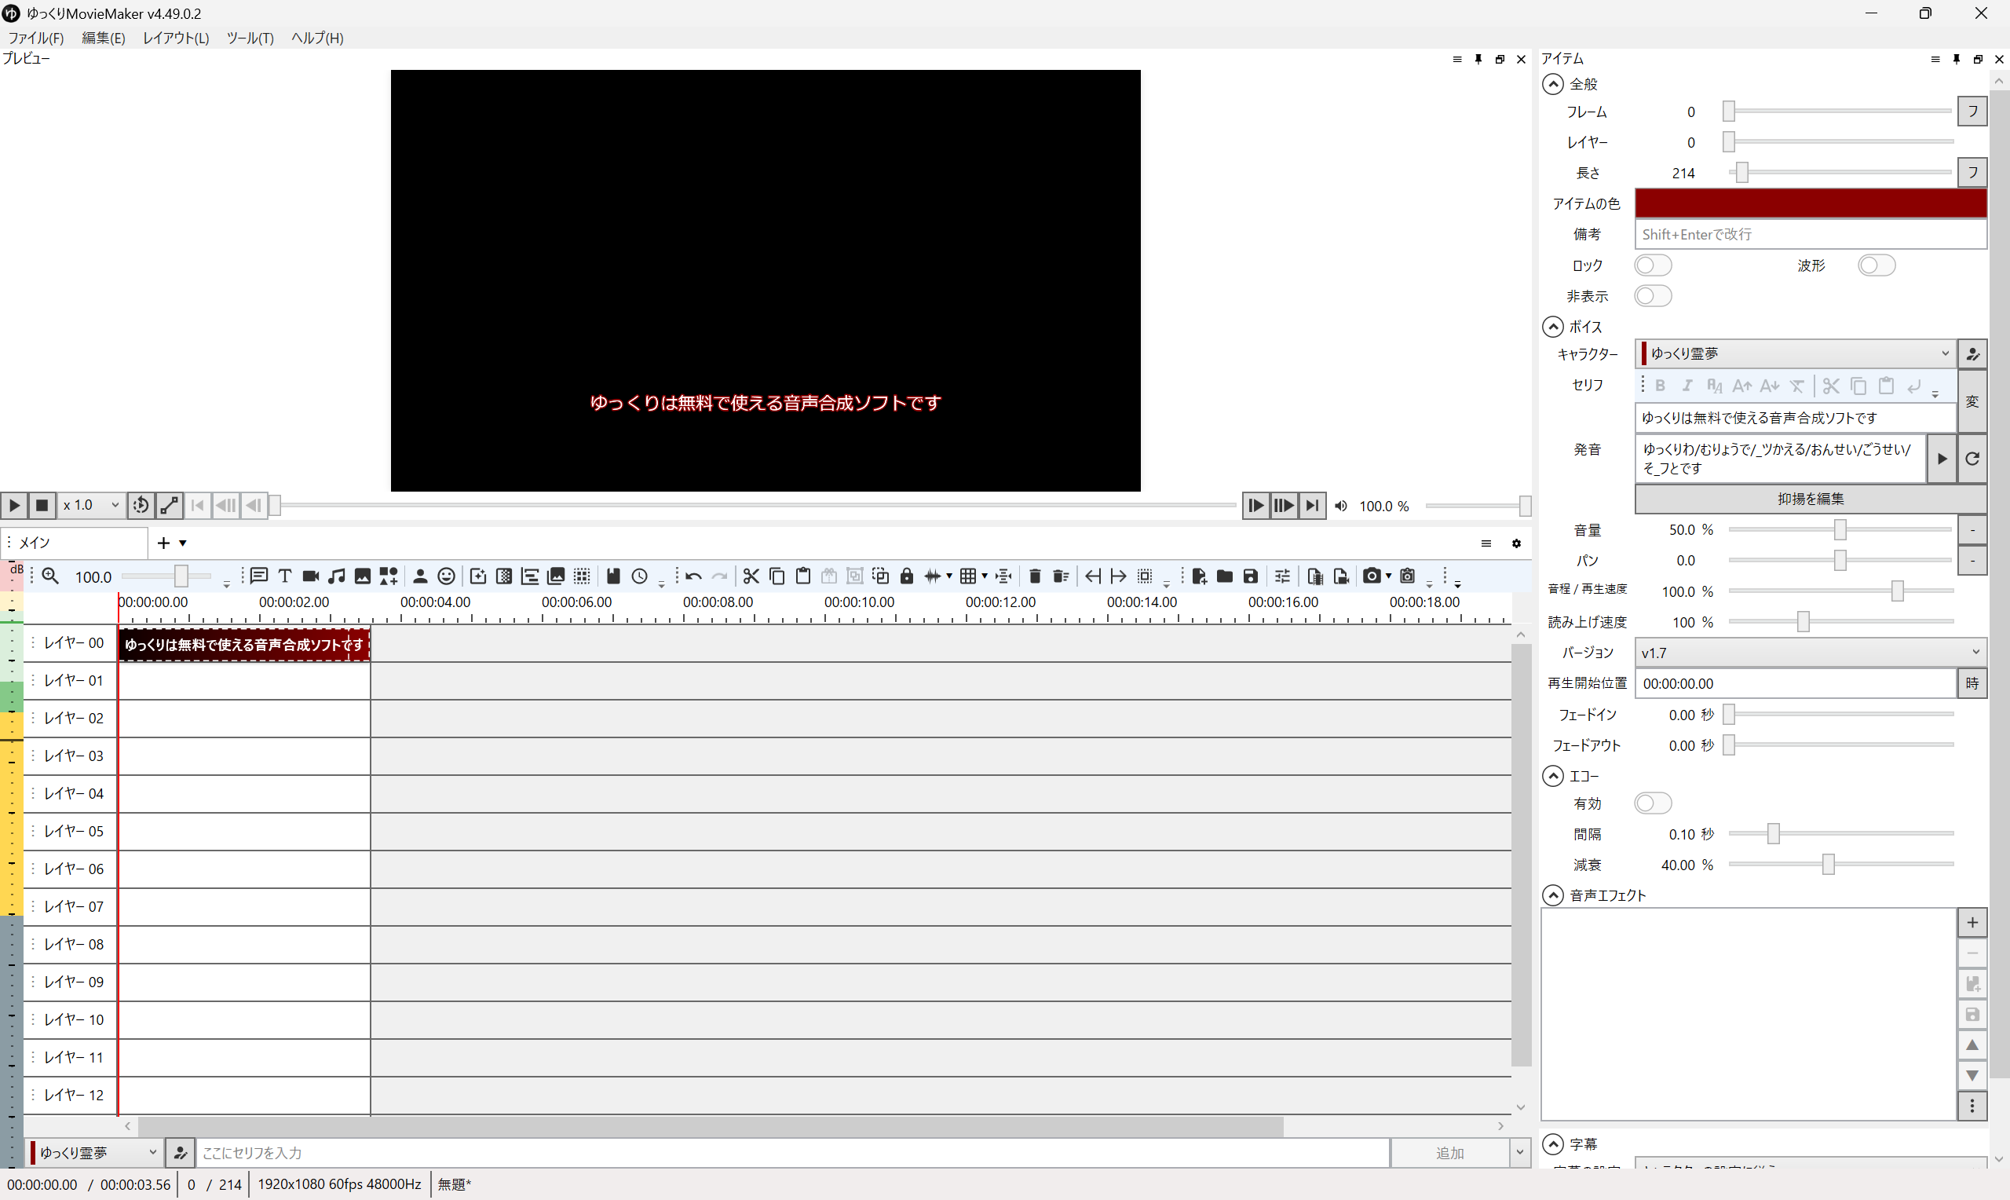Click the 抑揚を編集 button
Screen dimensions: 2010x1200
pos(1810,499)
